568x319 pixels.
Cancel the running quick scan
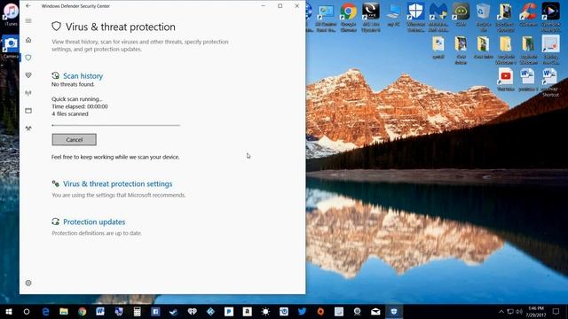(x=75, y=140)
